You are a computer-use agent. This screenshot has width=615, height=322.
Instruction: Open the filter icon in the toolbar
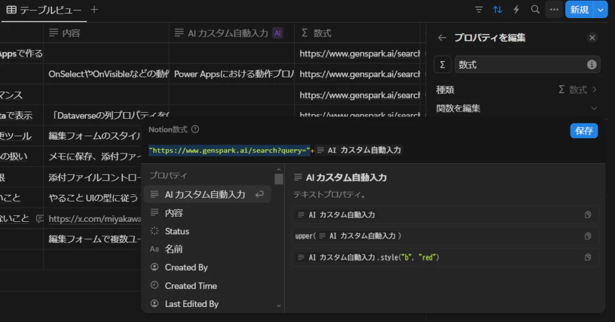pyautogui.click(x=479, y=10)
